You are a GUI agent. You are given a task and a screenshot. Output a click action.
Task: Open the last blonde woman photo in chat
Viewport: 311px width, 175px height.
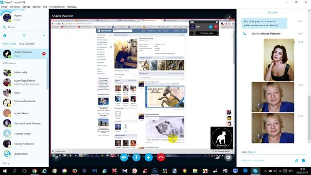[x=273, y=128]
